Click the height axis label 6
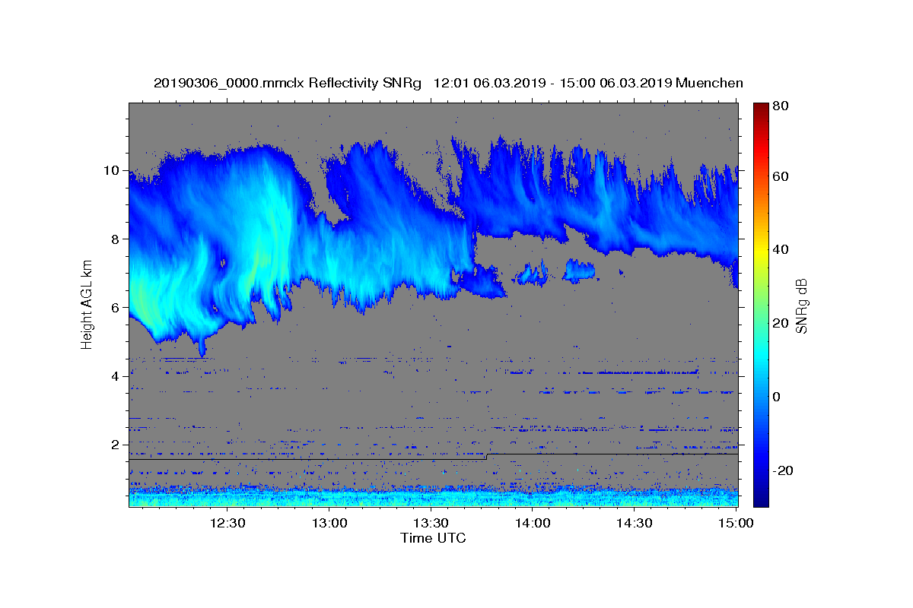913x608 pixels. tap(116, 308)
